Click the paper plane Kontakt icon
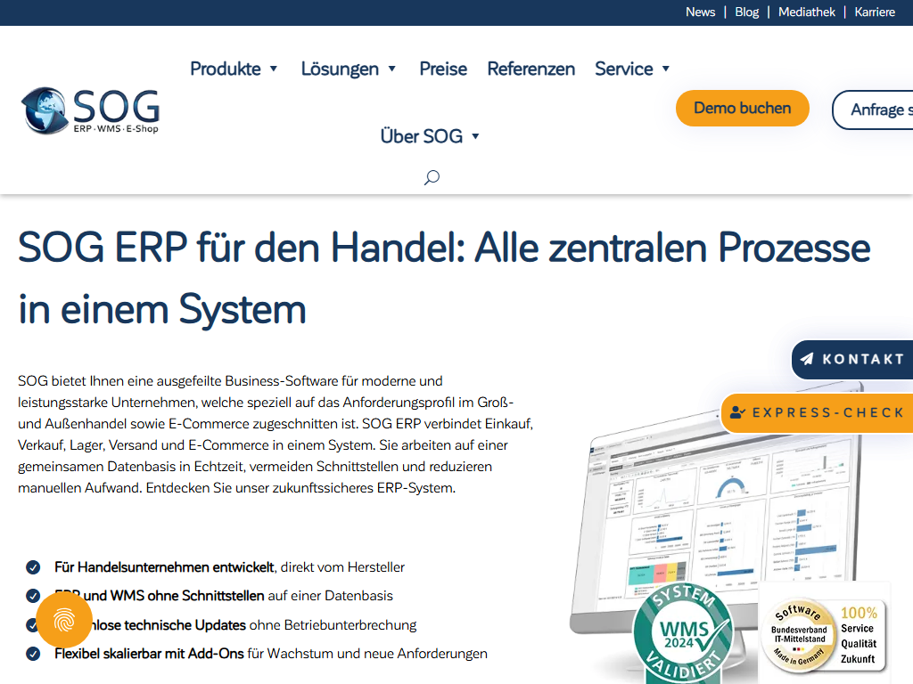This screenshot has width=913, height=684. 807,359
